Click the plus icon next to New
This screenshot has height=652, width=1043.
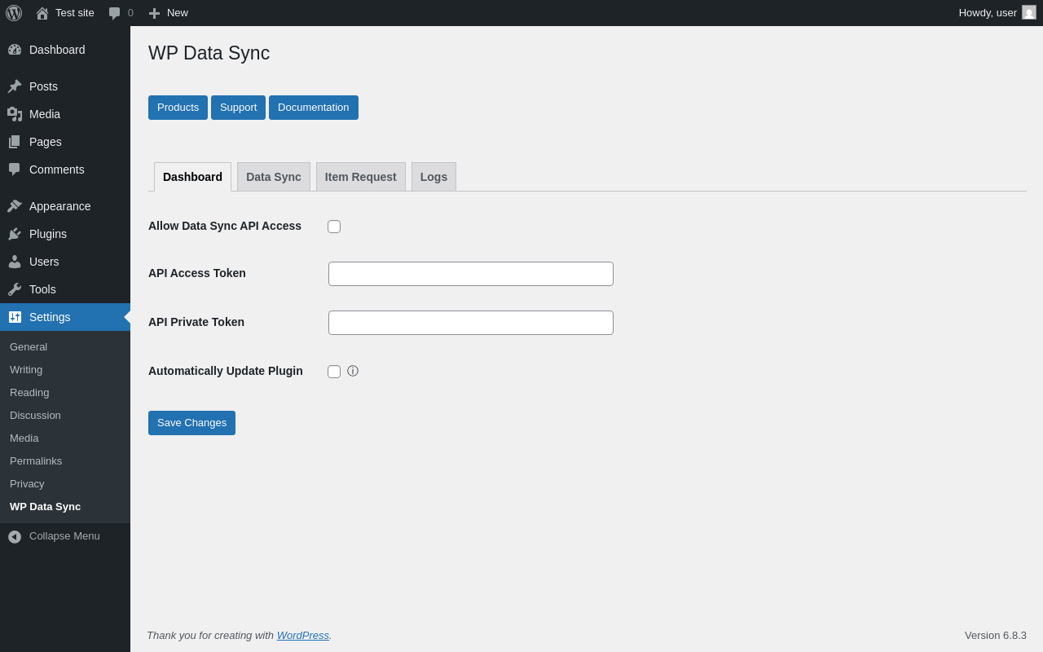click(x=154, y=13)
